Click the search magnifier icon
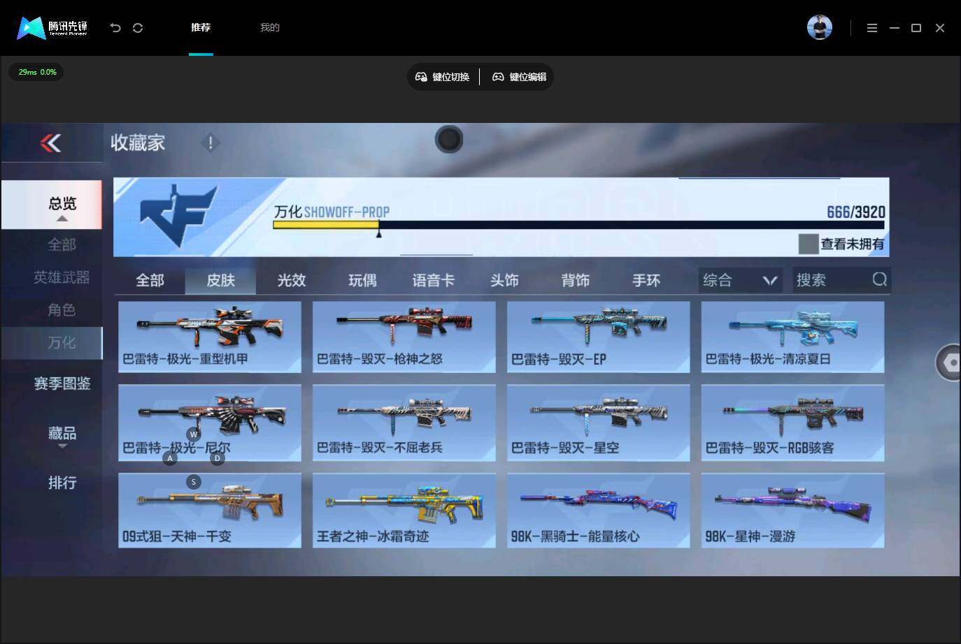Image resolution: width=961 pixels, height=644 pixels. click(879, 279)
